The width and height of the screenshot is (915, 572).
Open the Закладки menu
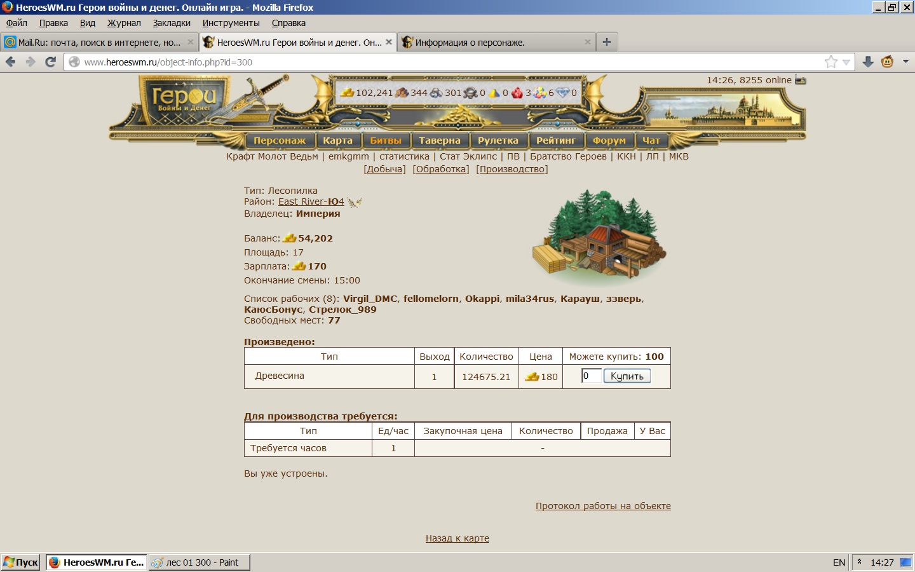[172, 23]
